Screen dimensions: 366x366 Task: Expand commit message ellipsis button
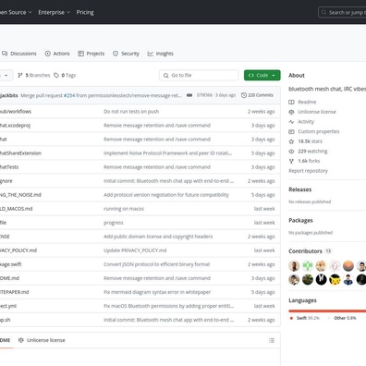pos(189,95)
